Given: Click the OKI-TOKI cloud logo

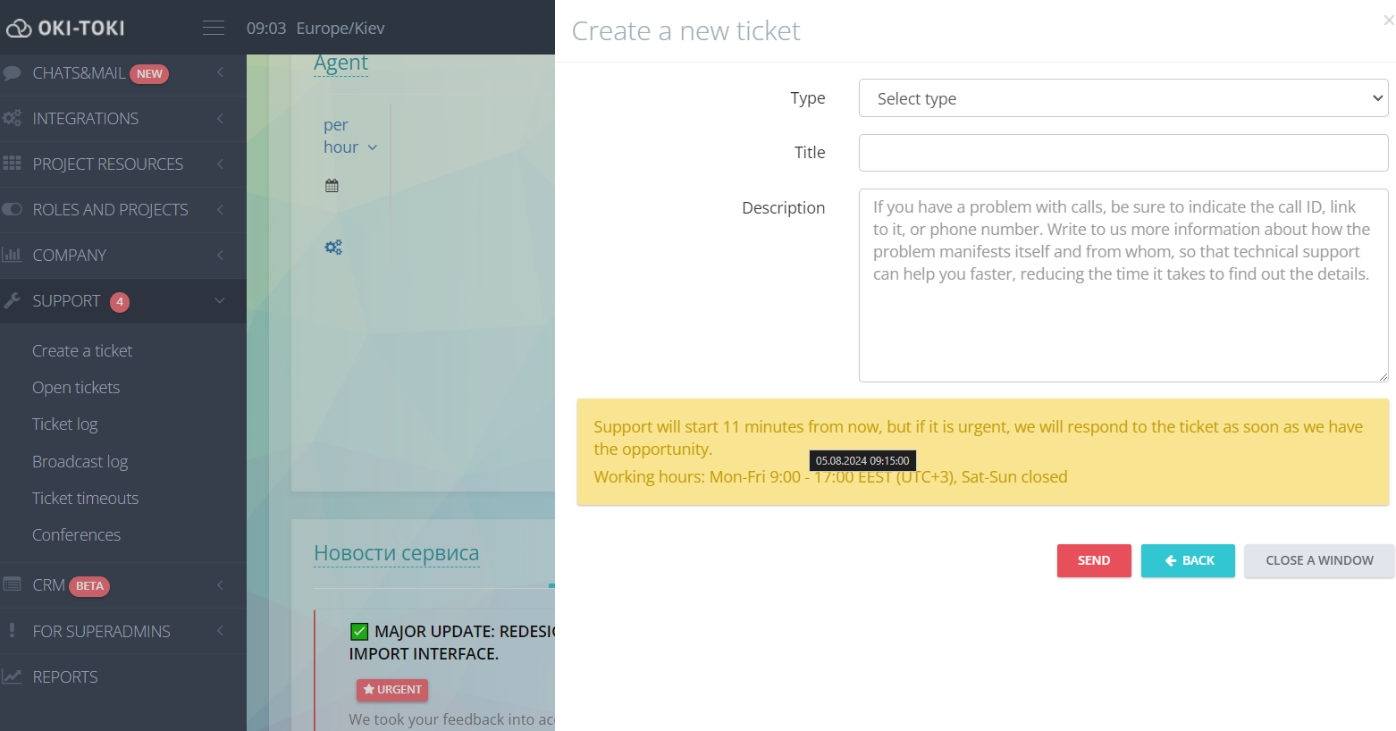Looking at the screenshot, I should [19, 29].
